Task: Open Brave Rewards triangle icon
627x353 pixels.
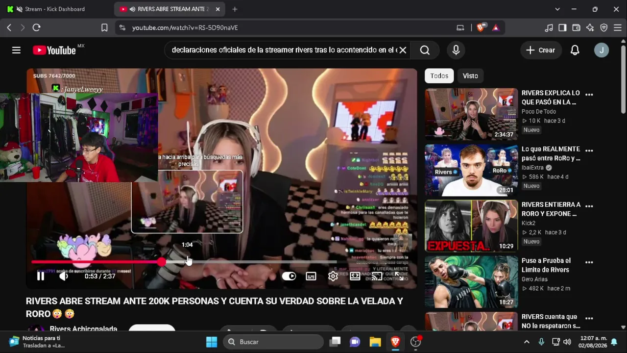Action: coord(496,27)
